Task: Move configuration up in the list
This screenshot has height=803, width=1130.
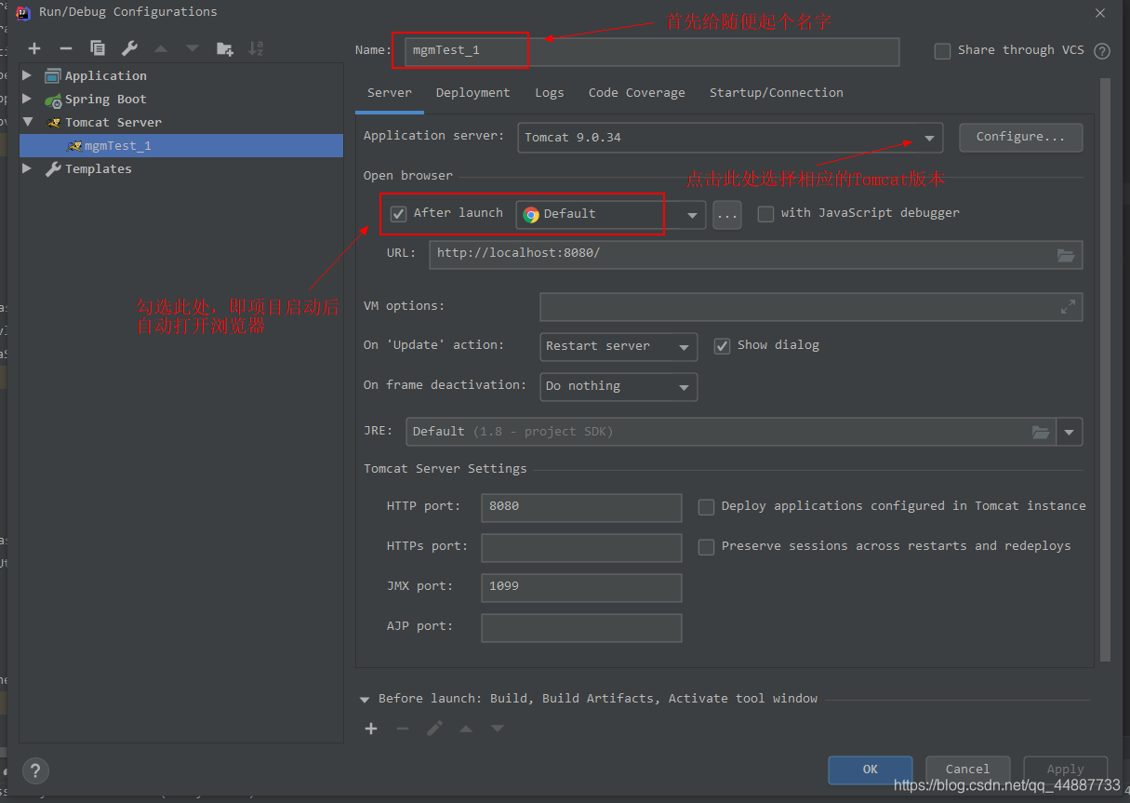Action: pyautogui.click(x=161, y=48)
